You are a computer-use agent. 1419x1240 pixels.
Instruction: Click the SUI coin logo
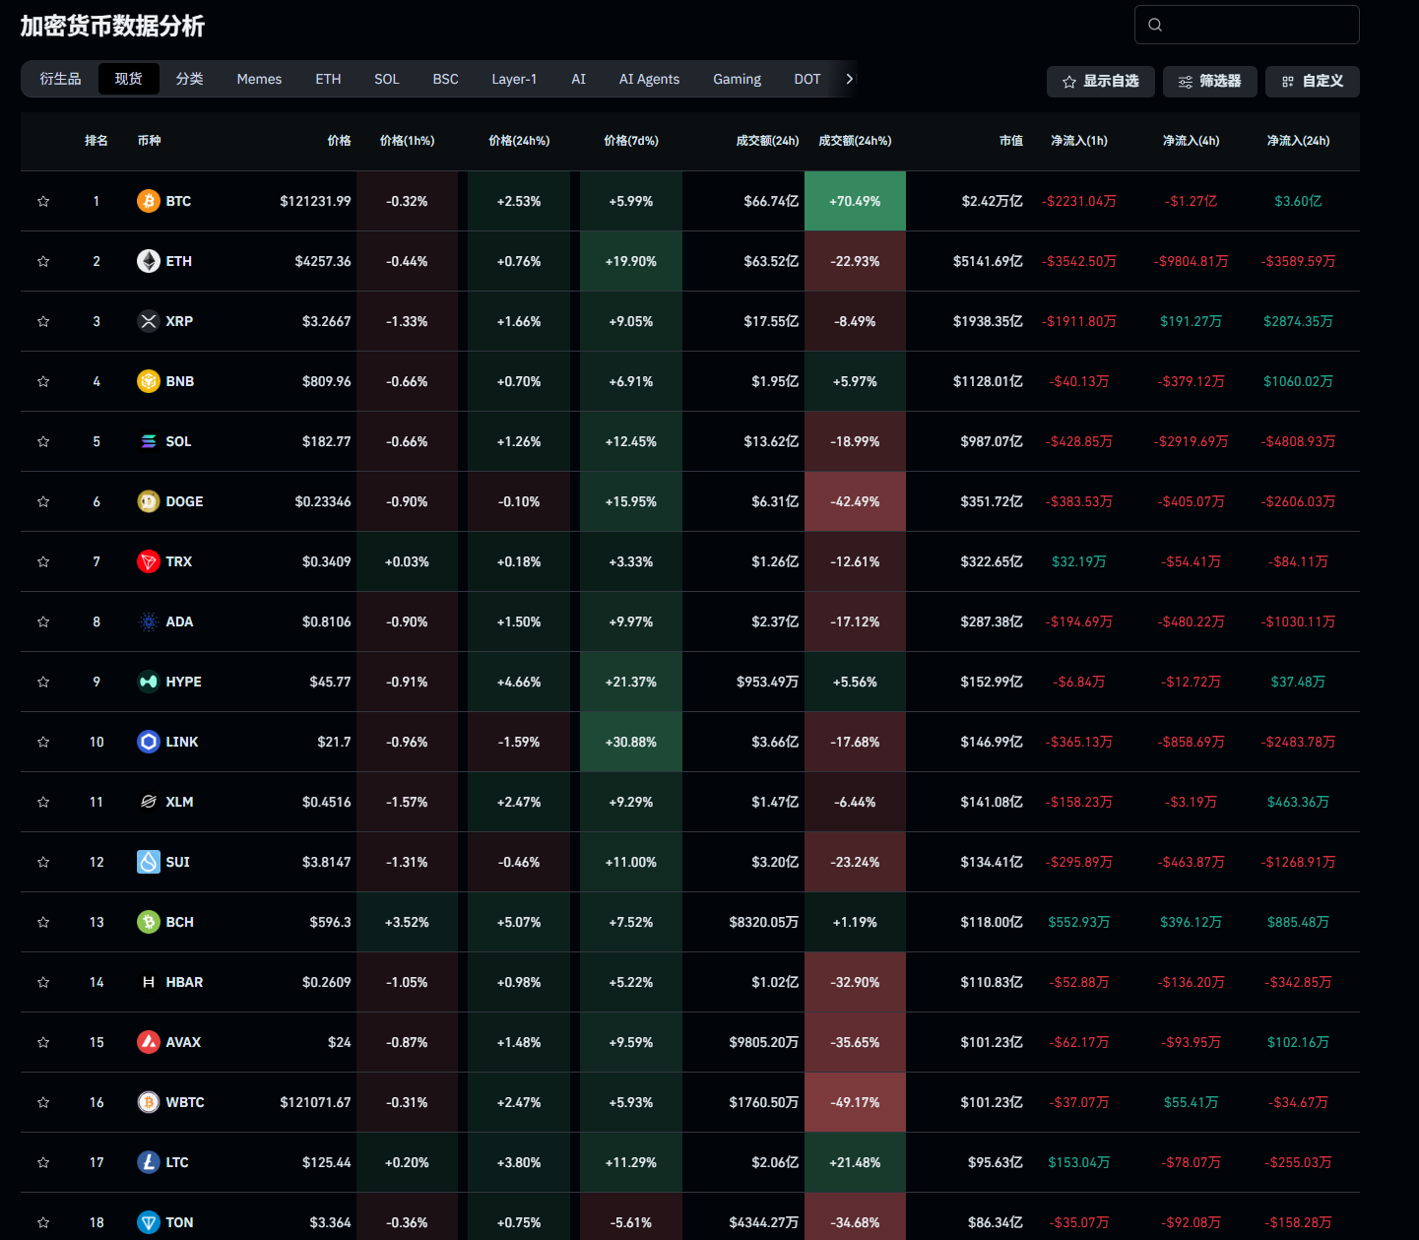pos(149,862)
